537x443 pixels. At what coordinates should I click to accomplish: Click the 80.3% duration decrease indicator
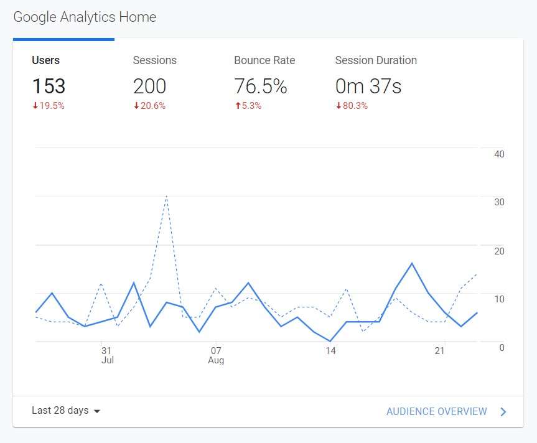click(352, 106)
